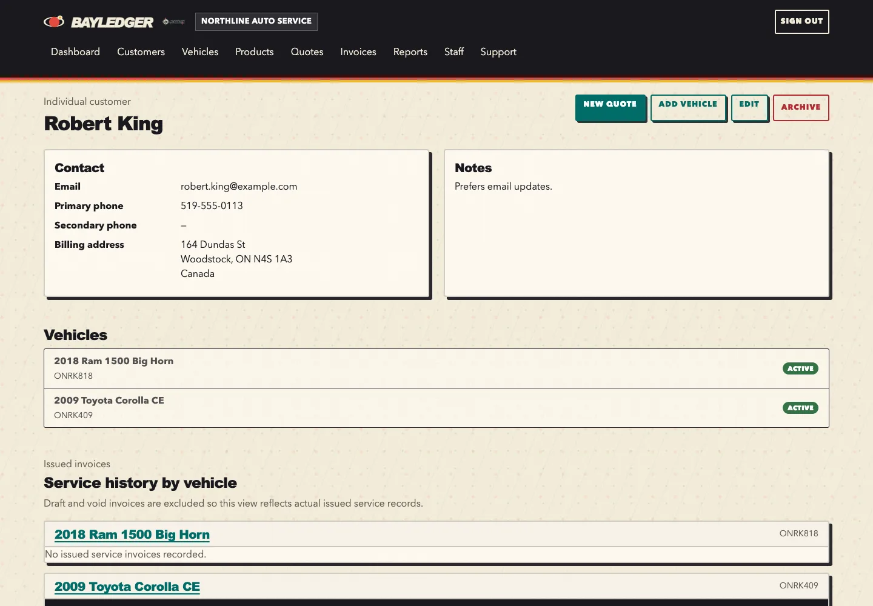Create a new quote for Robert King
This screenshot has height=606, width=873.
pyautogui.click(x=610, y=107)
